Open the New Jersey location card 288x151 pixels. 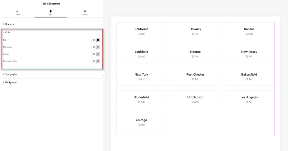pyautogui.click(x=249, y=54)
